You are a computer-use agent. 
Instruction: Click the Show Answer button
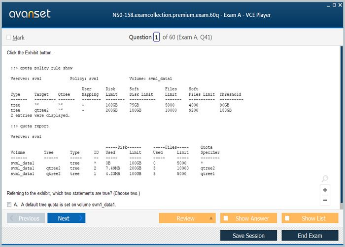point(248,218)
